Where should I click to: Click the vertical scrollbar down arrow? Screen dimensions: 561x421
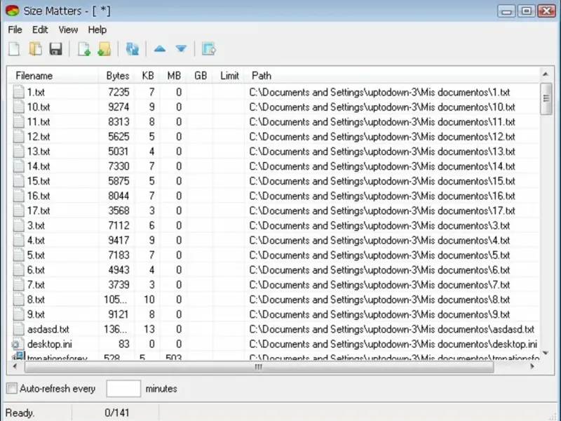[x=546, y=354]
